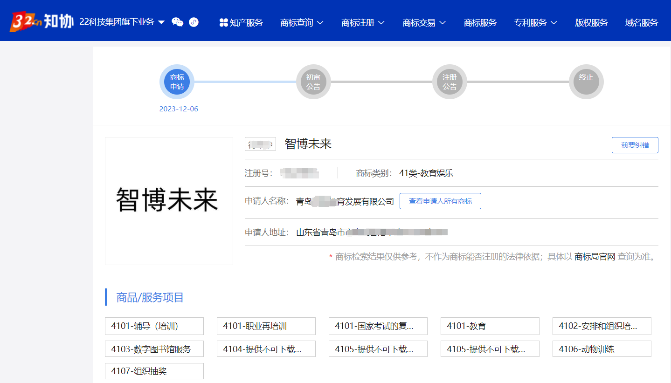
Task: Select the 4101-国家考试的复... service tag
Action: click(x=378, y=326)
